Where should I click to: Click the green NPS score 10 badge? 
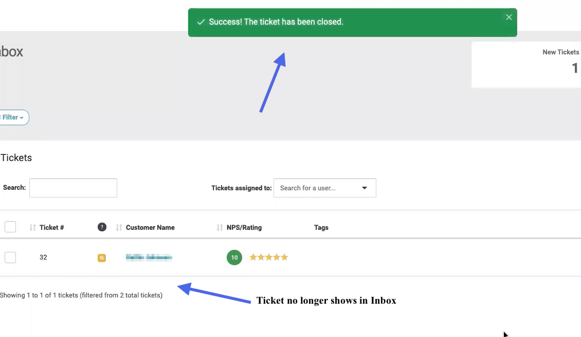click(x=234, y=257)
